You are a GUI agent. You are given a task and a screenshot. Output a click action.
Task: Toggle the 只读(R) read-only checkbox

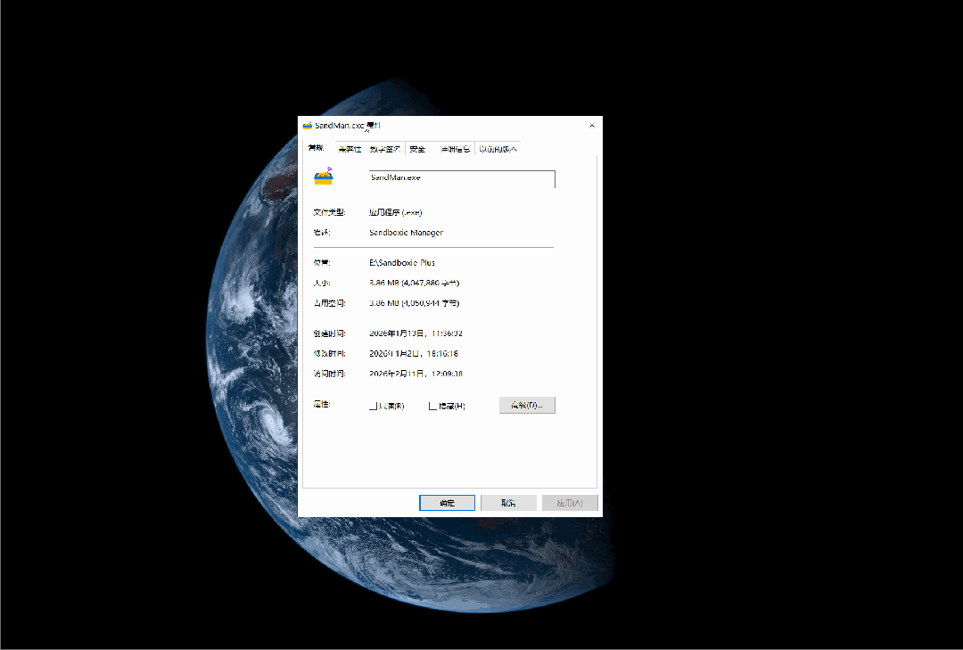pos(374,406)
